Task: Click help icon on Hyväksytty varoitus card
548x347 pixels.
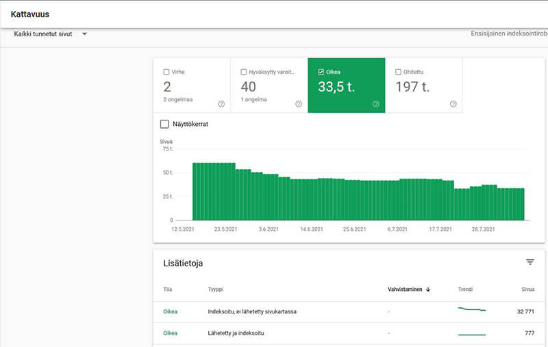Action: point(299,104)
